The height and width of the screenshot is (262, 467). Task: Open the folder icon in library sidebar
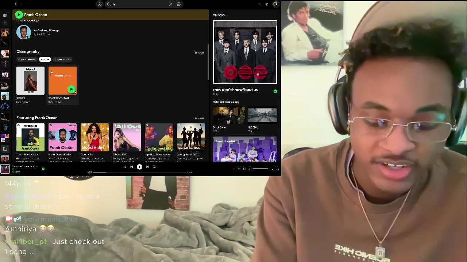tap(5, 149)
